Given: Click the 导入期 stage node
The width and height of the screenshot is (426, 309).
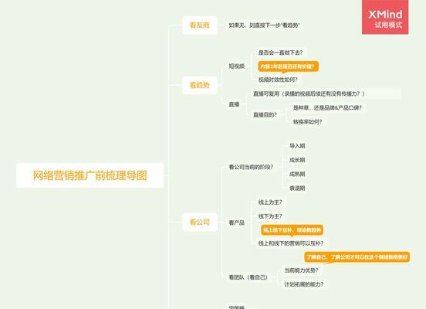Looking at the screenshot, I should 297,146.
